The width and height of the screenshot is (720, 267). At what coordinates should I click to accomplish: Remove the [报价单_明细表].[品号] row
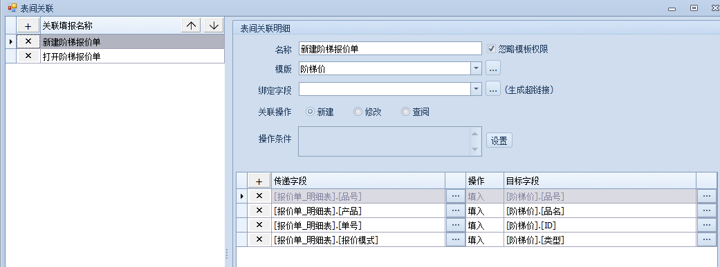click(259, 196)
